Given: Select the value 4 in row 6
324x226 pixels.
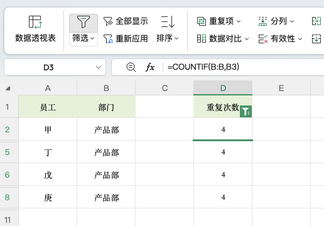Looking at the screenshot, I should 223,175.
